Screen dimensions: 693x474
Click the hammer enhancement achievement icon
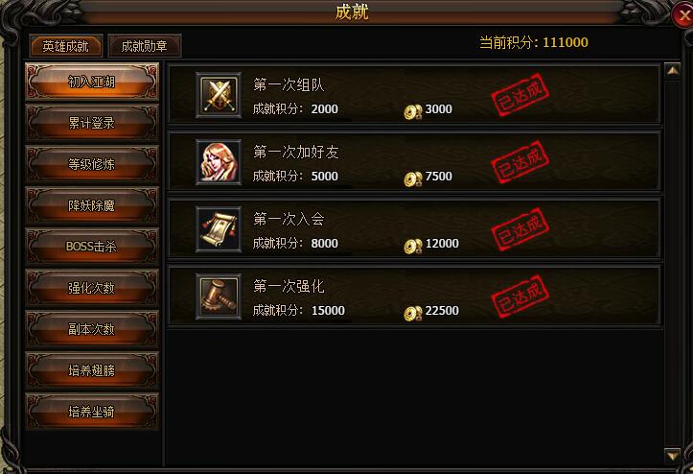pos(219,296)
